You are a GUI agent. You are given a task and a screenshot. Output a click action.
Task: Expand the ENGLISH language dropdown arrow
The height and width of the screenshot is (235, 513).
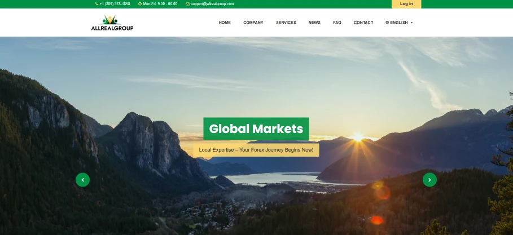pyautogui.click(x=411, y=23)
